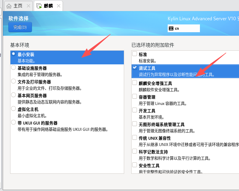This screenshot has height=191, width=239.
Task: Check the 传统 UNIX 兼容性 checkbox
Action: pyautogui.click(x=135, y=137)
